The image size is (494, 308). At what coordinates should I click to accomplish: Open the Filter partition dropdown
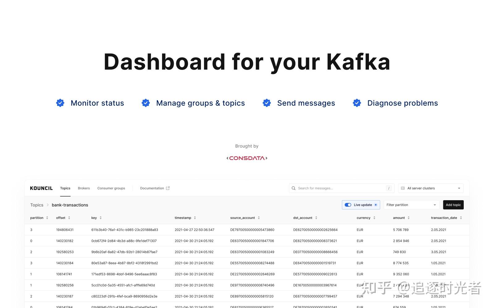coord(411,205)
